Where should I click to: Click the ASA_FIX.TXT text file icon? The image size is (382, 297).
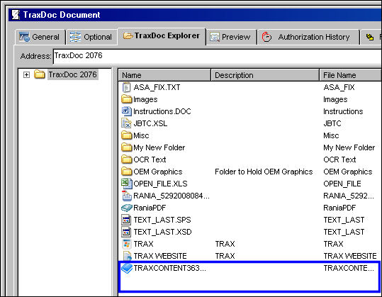point(126,87)
